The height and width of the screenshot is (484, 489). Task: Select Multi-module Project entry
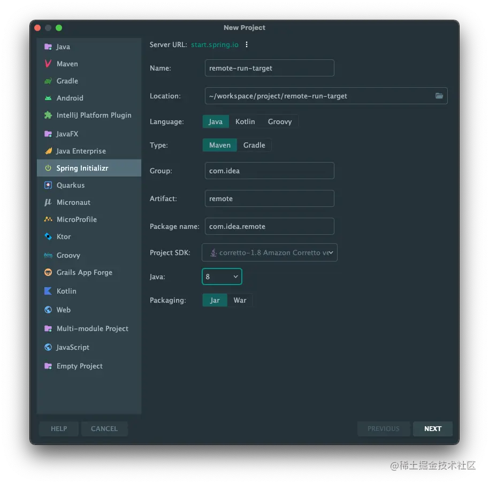coord(89,328)
